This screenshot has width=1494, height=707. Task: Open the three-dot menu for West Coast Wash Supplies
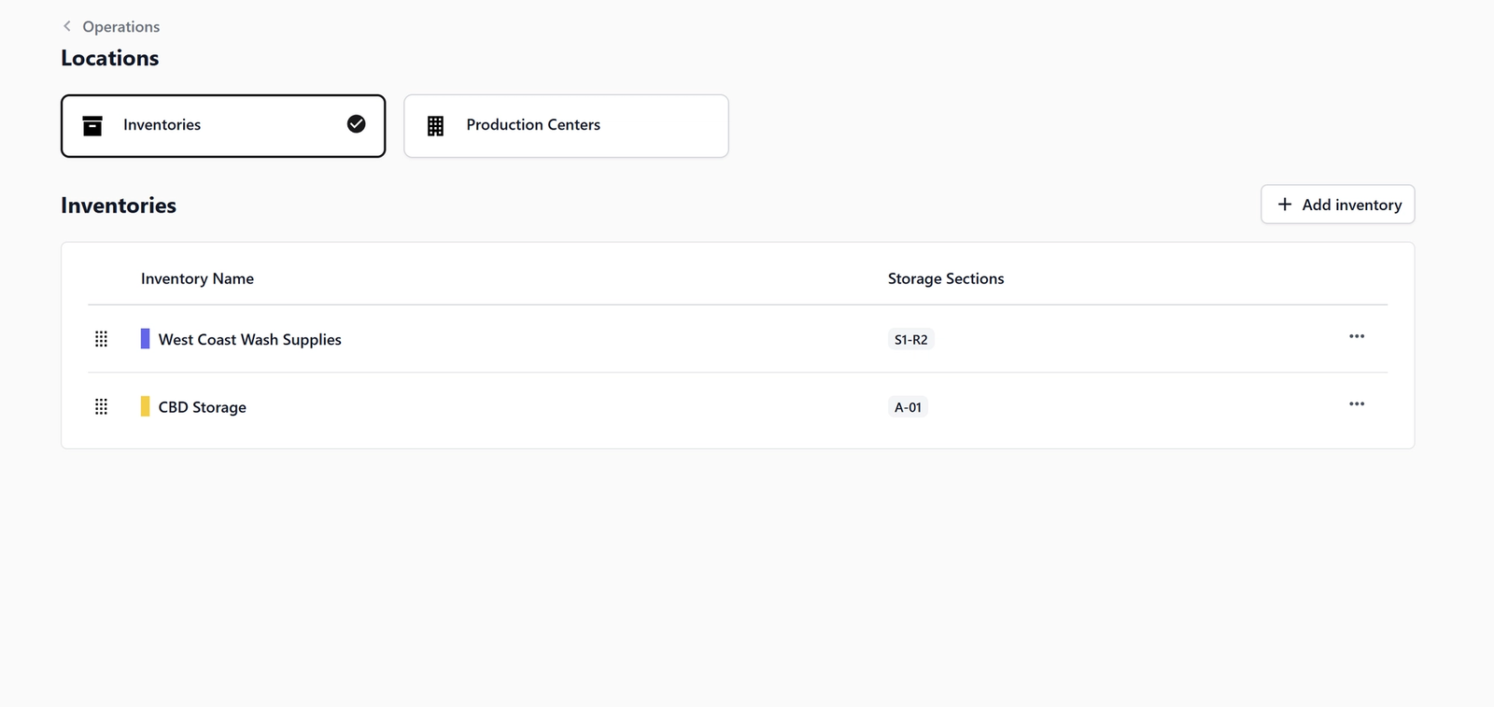point(1357,336)
